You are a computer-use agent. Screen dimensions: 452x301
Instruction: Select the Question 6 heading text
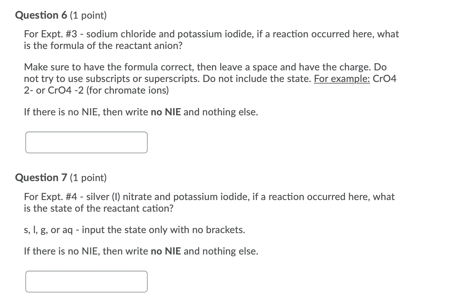click(x=41, y=15)
